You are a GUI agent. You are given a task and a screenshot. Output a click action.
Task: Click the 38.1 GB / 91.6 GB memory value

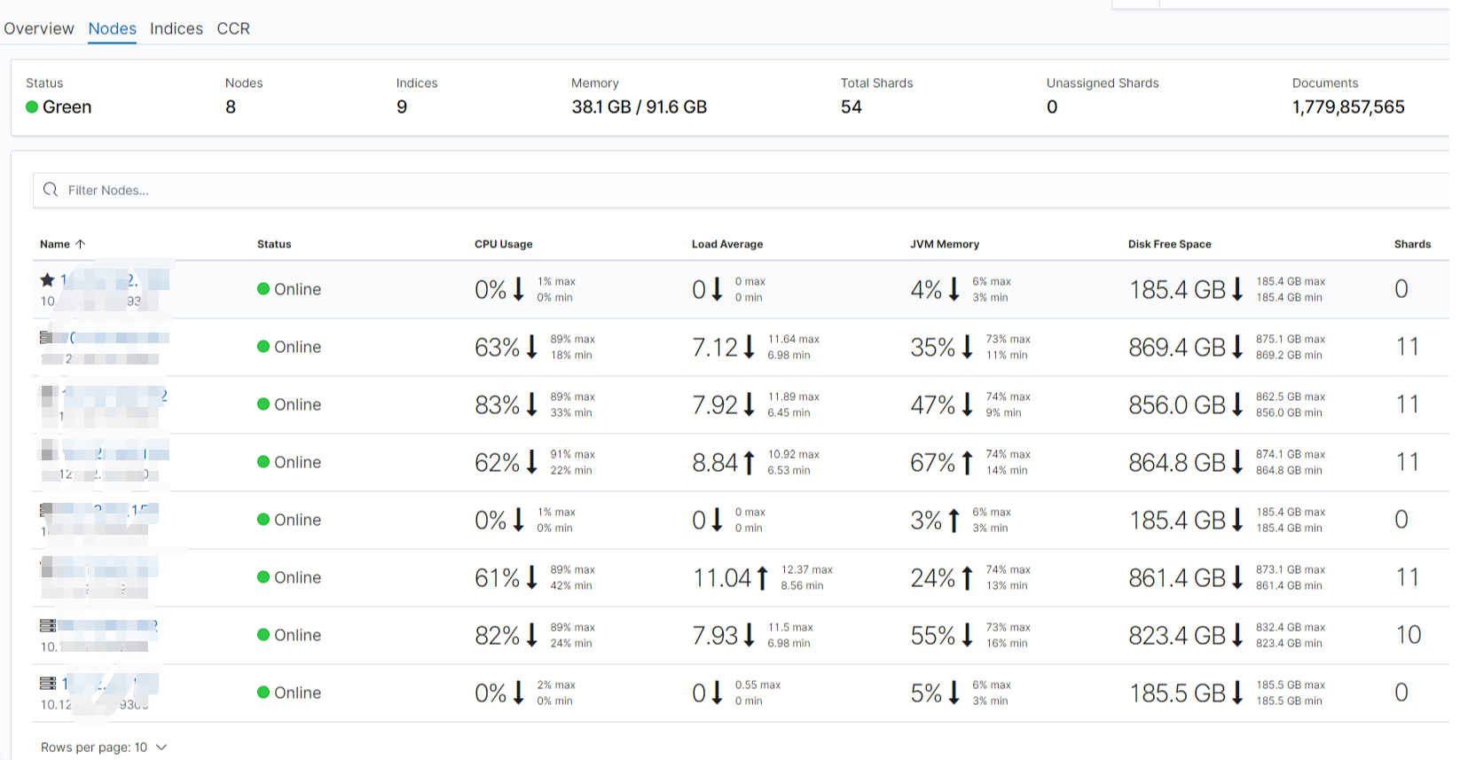coord(640,107)
